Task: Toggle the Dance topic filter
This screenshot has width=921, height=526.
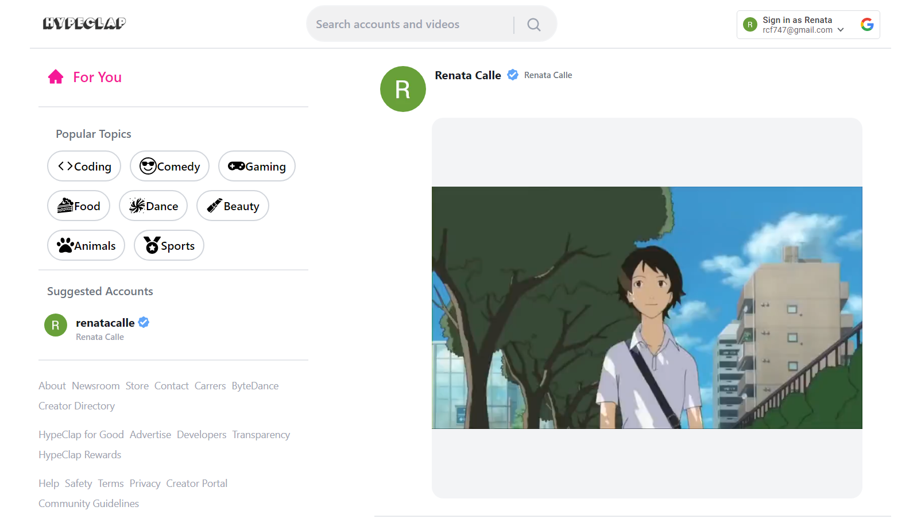Action: [153, 206]
